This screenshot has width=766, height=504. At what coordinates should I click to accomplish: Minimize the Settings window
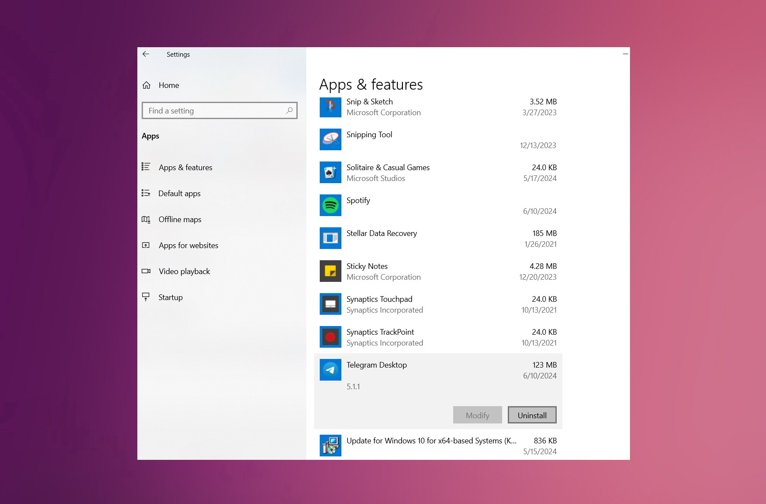(x=625, y=54)
